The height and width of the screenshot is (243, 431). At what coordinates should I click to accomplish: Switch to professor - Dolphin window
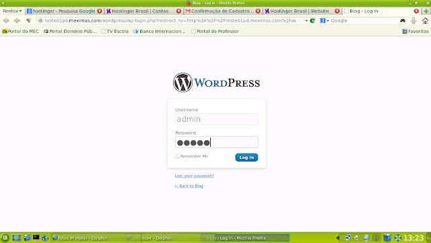point(162,238)
